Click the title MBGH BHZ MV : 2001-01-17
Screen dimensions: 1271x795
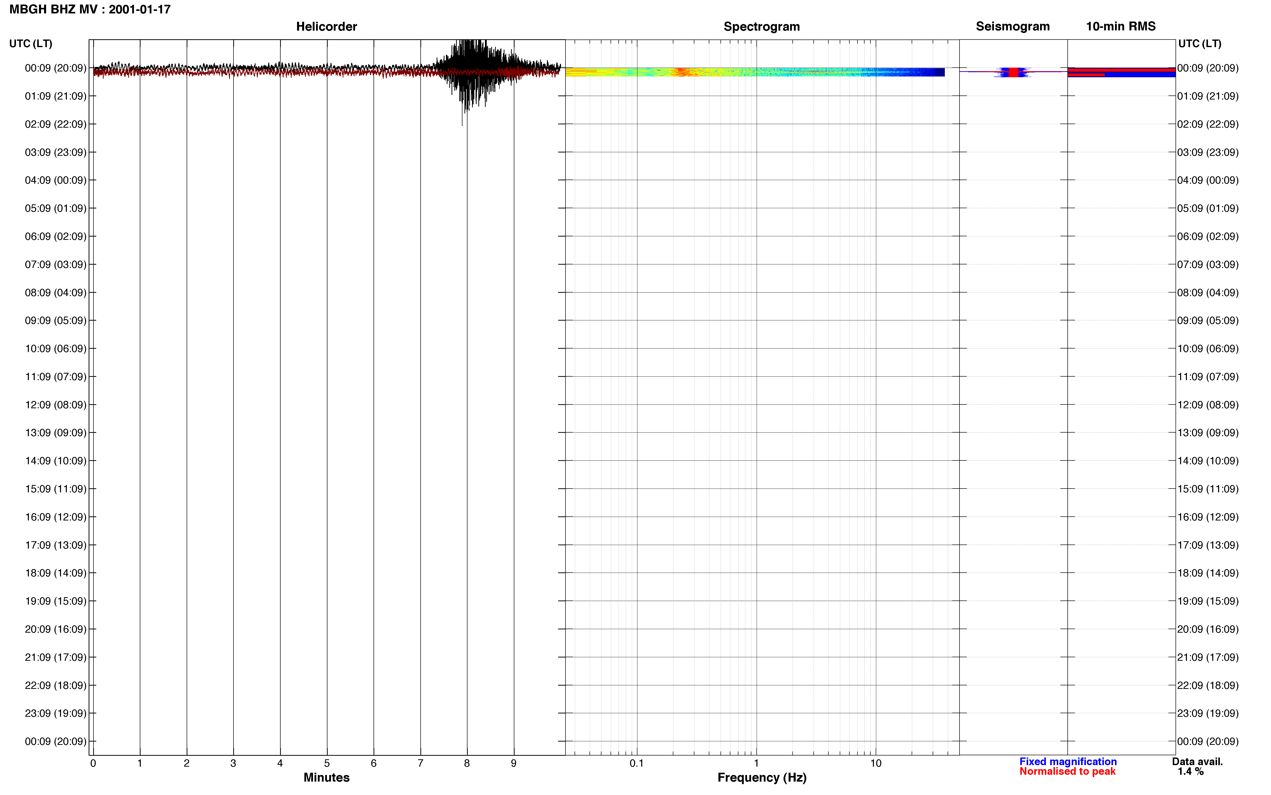tap(90, 9)
